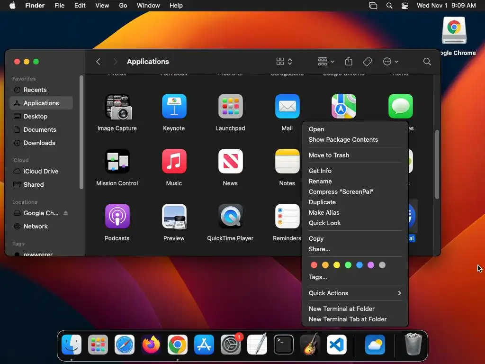This screenshot has width=485, height=364.
Task: Open Google Chrome disk image on desktop
Action: coord(454,30)
